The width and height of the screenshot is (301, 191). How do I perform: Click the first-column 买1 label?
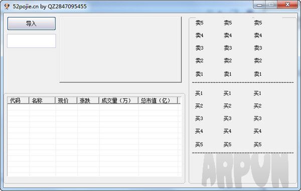199,93
